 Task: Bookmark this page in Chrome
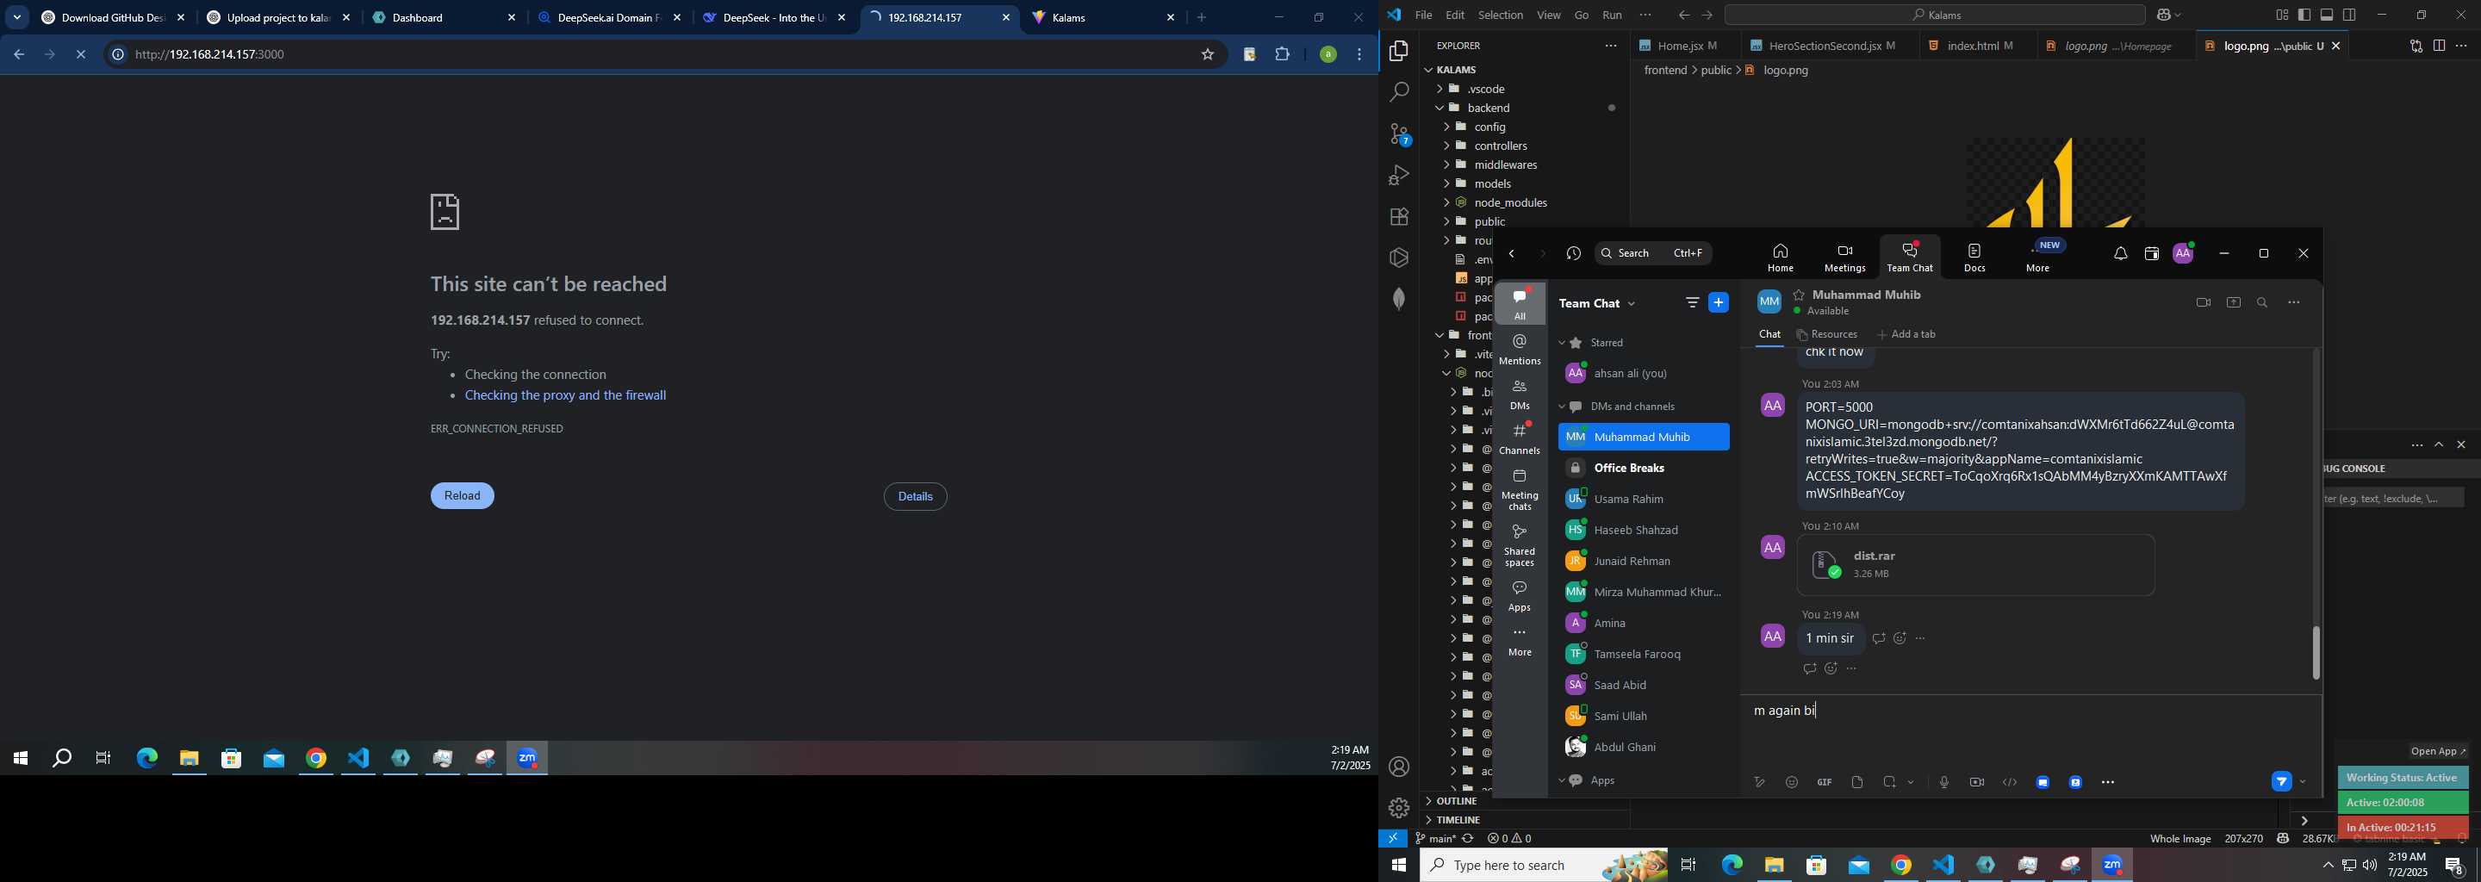[x=1207, y=55]
